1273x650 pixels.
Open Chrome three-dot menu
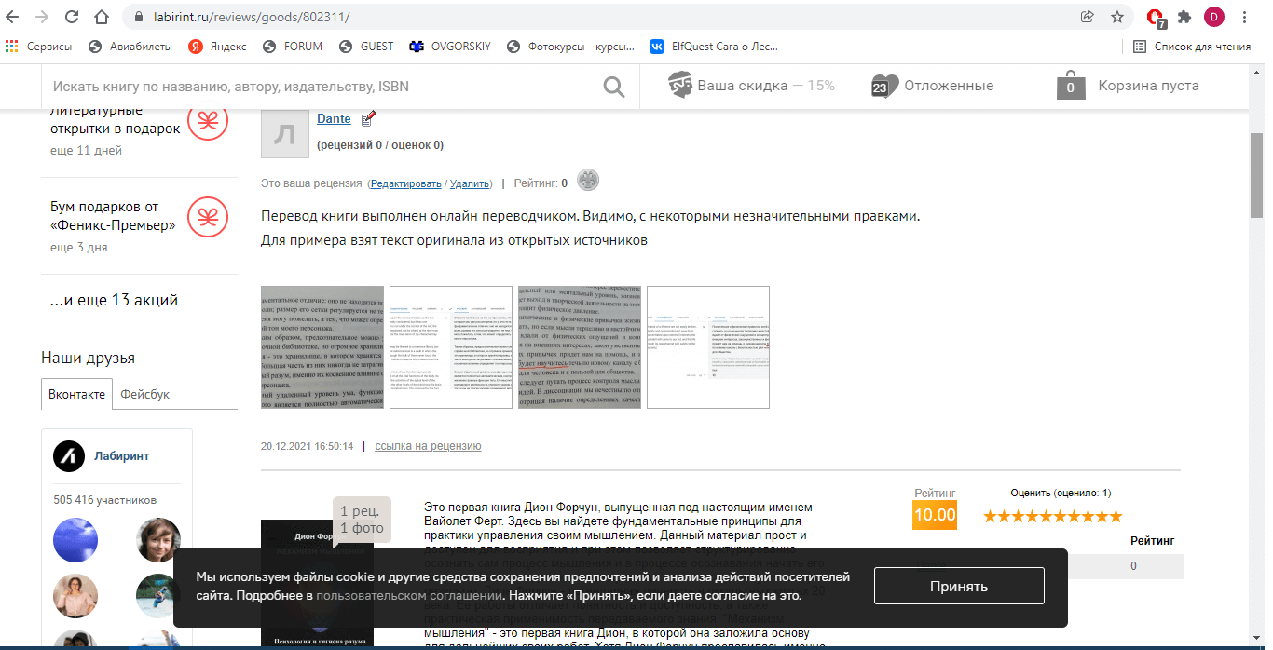coord(1244,17)
